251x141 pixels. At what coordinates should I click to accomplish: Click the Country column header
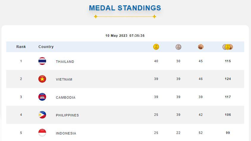(x=46, y=47)
